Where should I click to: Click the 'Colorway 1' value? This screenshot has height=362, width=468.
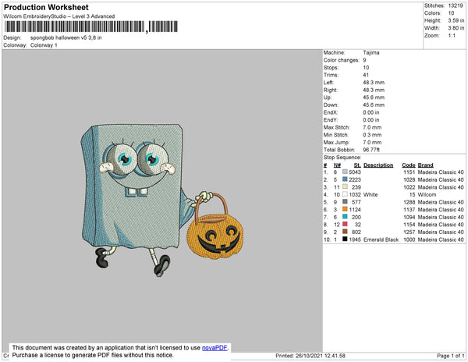[44, 45]
